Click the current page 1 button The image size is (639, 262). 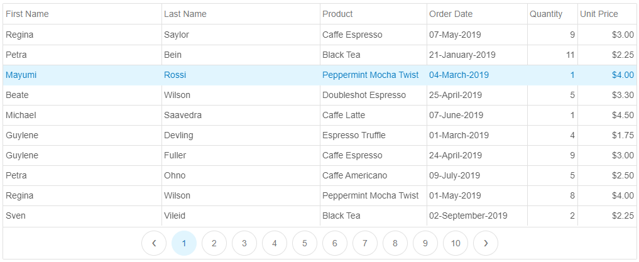tap(184, 243)
